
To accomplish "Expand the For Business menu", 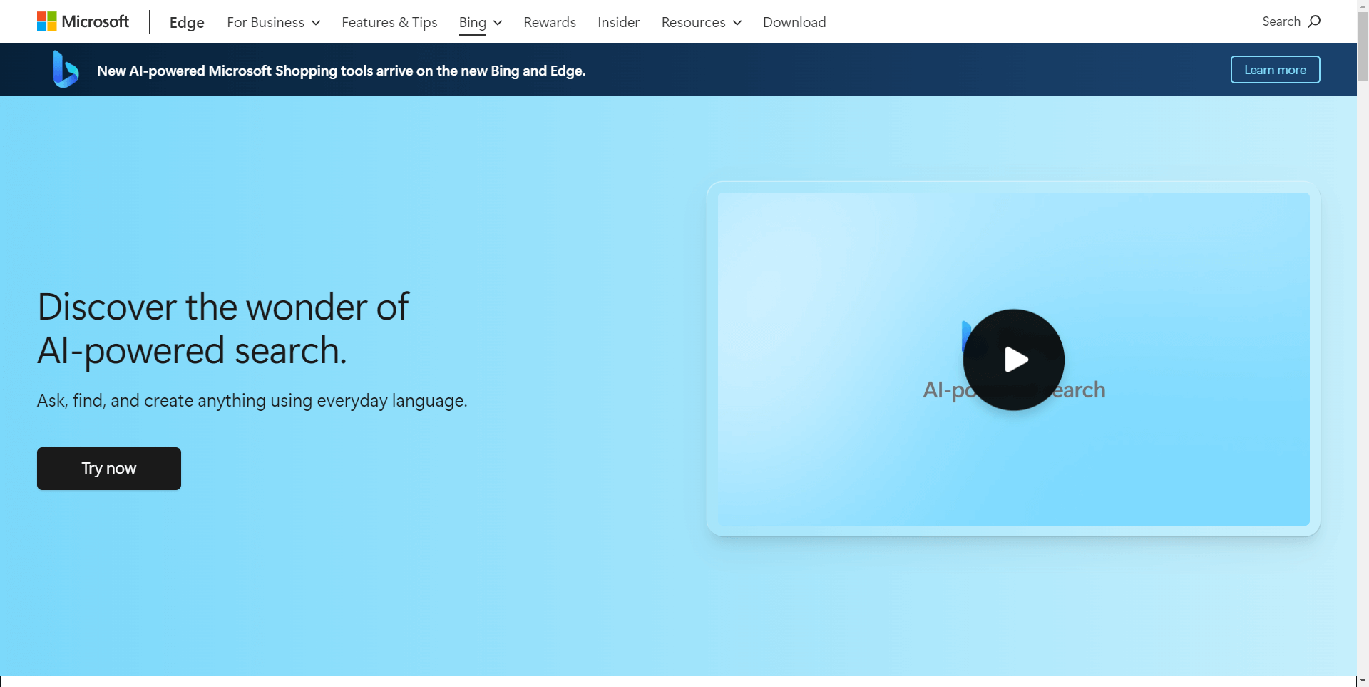I will click(x=274, y=22).
